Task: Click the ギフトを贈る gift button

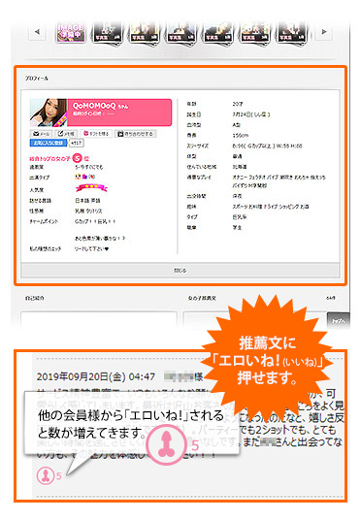Action: 96,134
